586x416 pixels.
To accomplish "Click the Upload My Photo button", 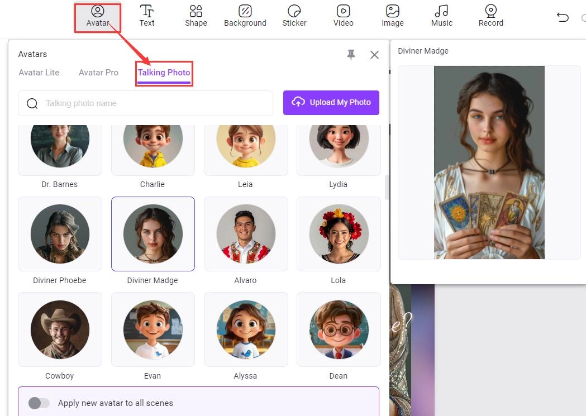I will point(331,103).
